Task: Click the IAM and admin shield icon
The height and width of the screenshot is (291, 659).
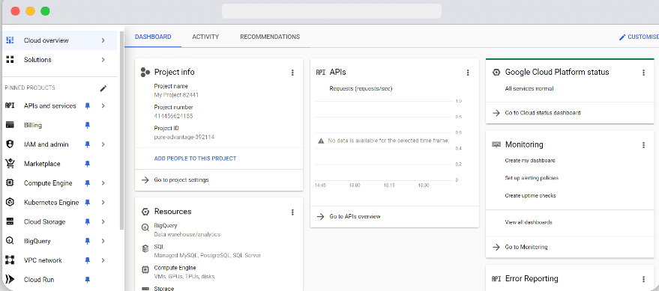Action: 10,144
